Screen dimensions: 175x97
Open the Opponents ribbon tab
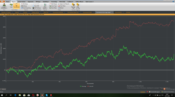click(x=30, y=2)
